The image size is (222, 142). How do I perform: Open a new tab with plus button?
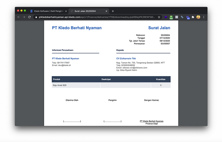[113, 11]
